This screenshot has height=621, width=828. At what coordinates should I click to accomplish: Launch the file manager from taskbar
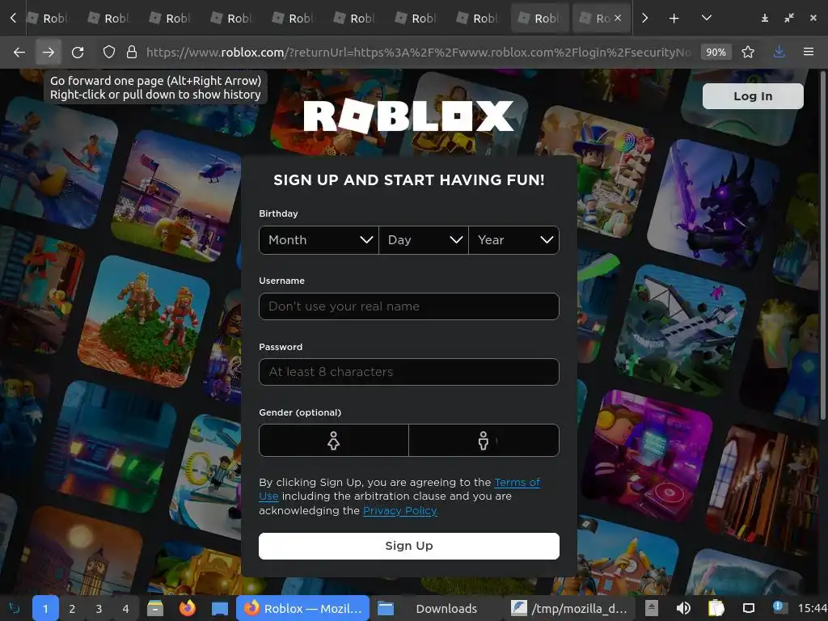154,608
